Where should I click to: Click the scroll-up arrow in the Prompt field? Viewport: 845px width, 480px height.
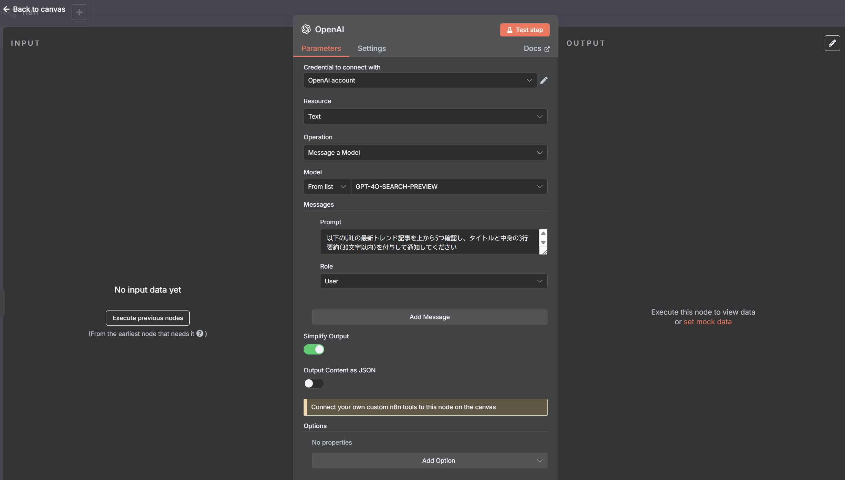543,233
